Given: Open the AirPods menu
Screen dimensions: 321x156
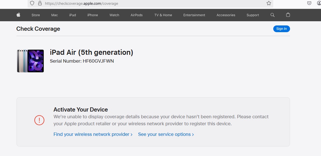Looking at the screenshot, I should pos(136,15).
